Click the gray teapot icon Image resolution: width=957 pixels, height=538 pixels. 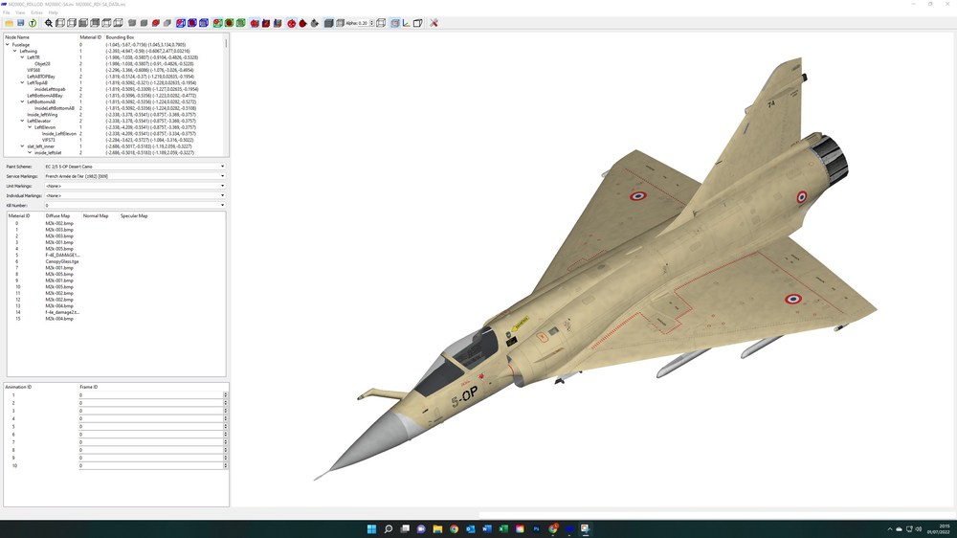pyautogui.click(x=315, y=23)
